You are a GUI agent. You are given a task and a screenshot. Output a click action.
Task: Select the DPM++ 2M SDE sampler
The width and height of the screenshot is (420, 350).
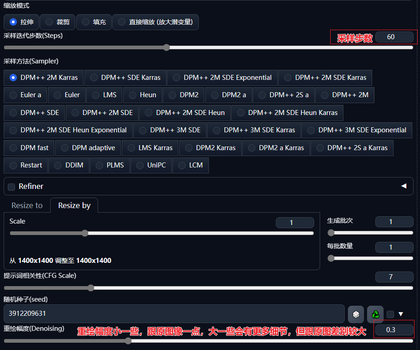pyautogui.click(x=102, y=113)
